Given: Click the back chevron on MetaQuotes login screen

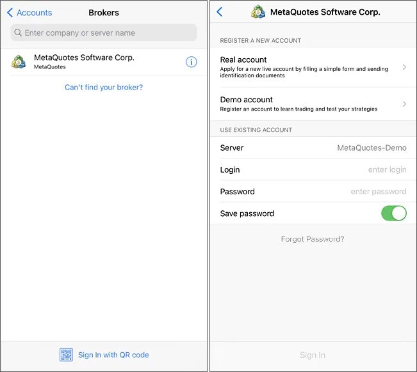Looking at the screenshot, I should (220, 12).
